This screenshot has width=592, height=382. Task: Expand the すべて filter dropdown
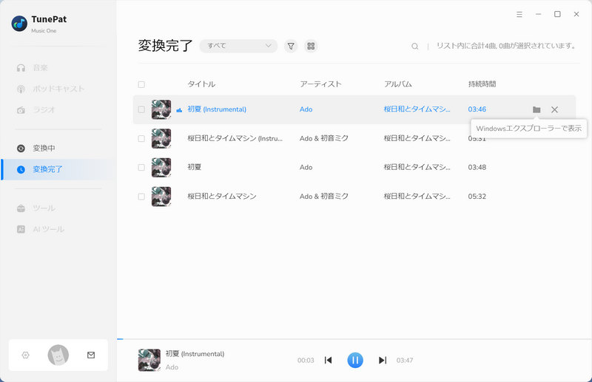[238, 46]
